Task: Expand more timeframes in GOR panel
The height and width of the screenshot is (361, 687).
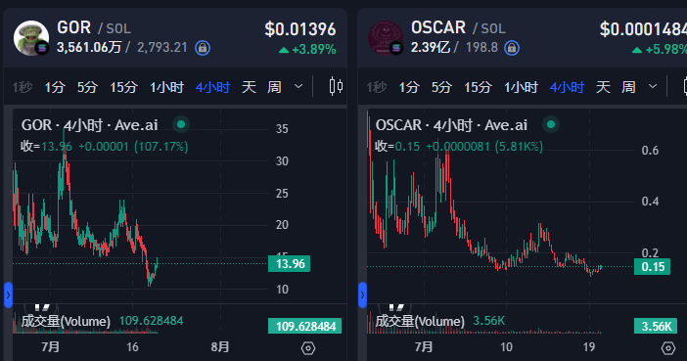Action: (298, 86)
